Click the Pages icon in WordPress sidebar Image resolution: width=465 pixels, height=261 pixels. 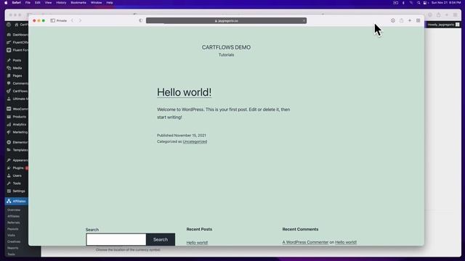9,75
